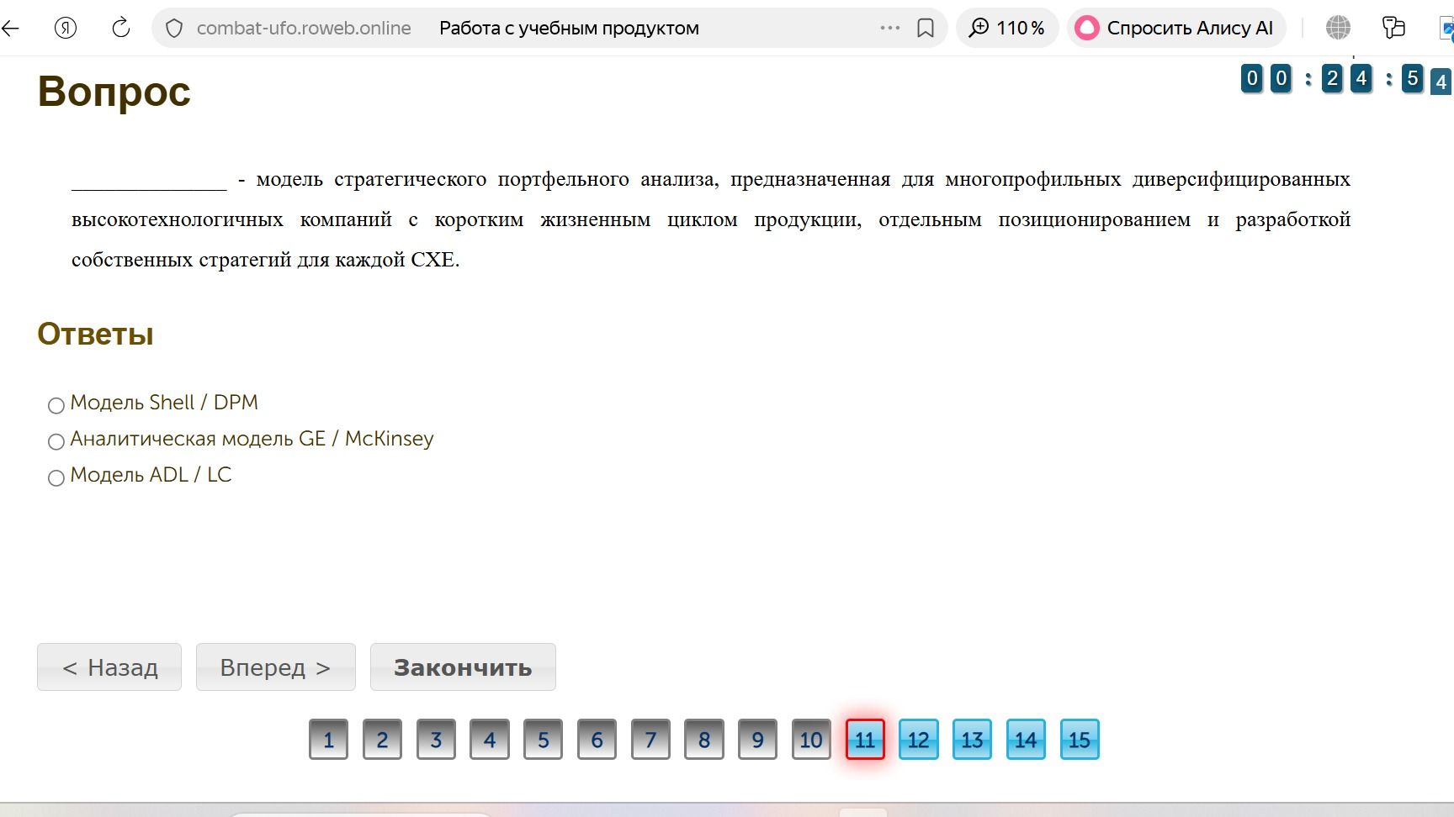View site protection shield info
1454x817 pixels.
click(174, 29)
